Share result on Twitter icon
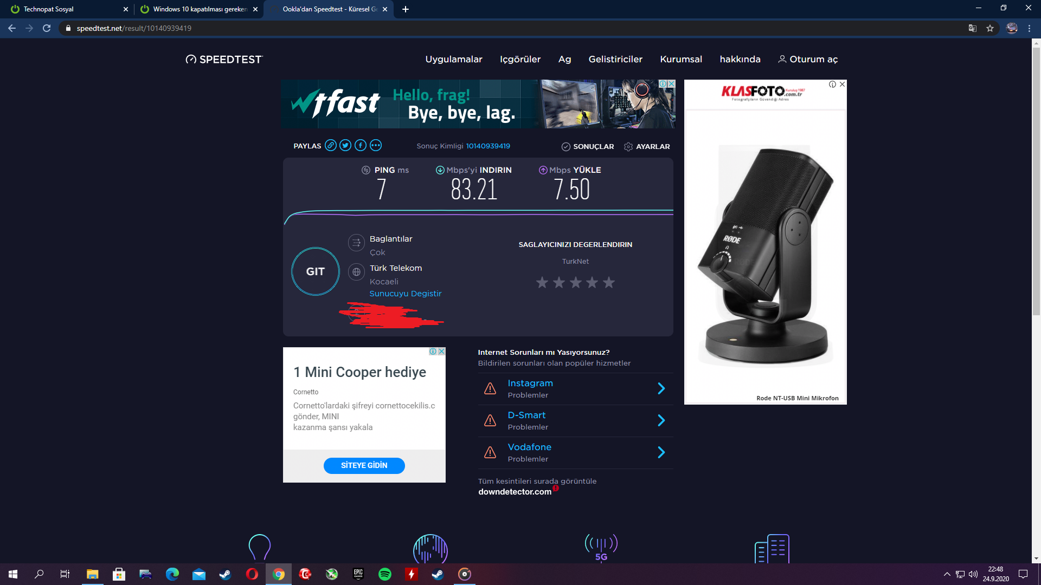Viewport: 1041px width, 585px height. [x=345, y=146]
